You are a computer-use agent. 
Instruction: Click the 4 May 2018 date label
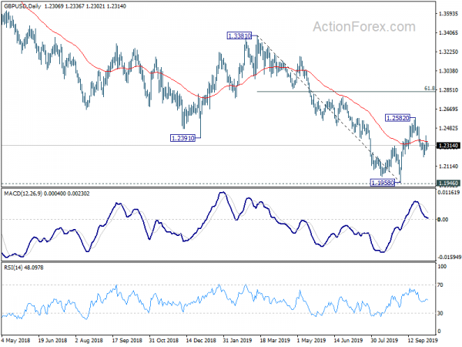15,340
